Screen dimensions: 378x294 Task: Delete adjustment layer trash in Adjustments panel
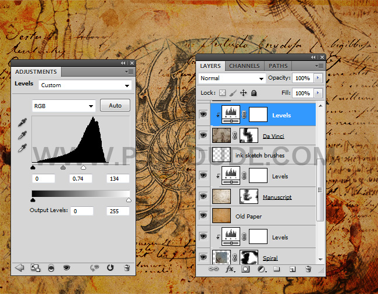[127, 267]
